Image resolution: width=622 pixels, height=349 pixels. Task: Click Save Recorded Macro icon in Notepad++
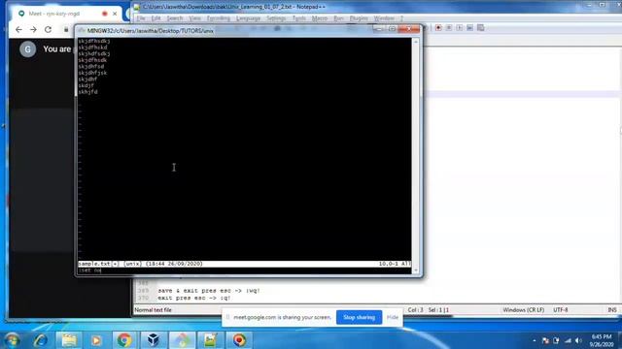click(480, 28)
